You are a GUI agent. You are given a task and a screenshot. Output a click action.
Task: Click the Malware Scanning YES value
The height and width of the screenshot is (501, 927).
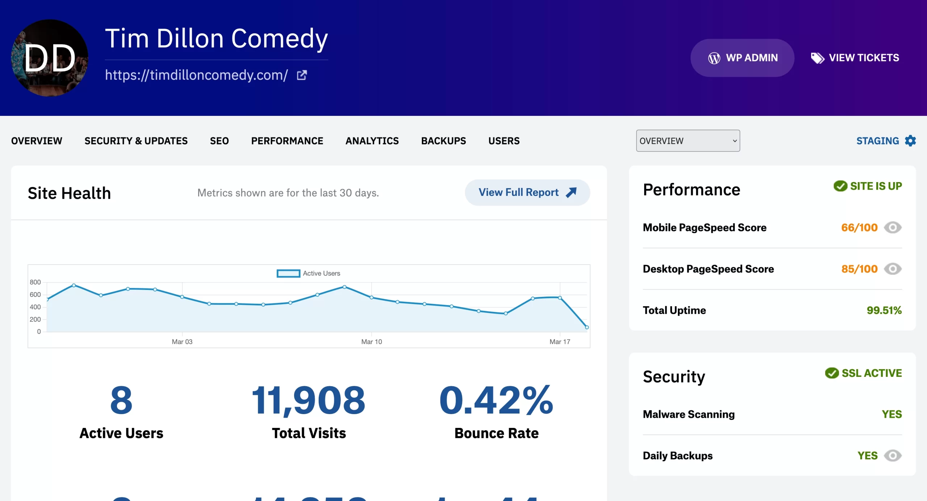tap(892, 414)
